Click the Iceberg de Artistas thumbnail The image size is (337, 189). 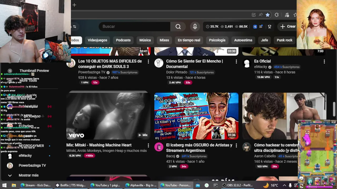coord(196,116)
